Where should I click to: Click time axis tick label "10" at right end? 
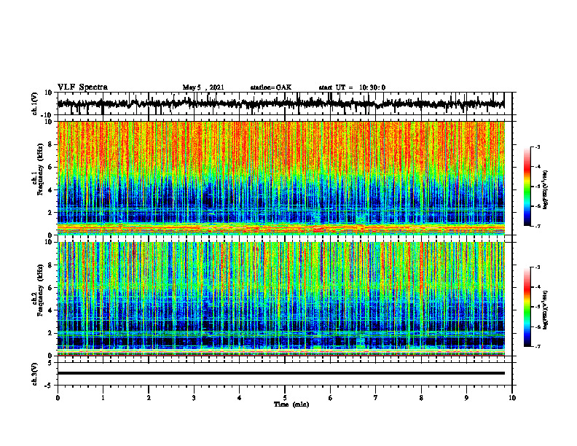tap(512, 398)
